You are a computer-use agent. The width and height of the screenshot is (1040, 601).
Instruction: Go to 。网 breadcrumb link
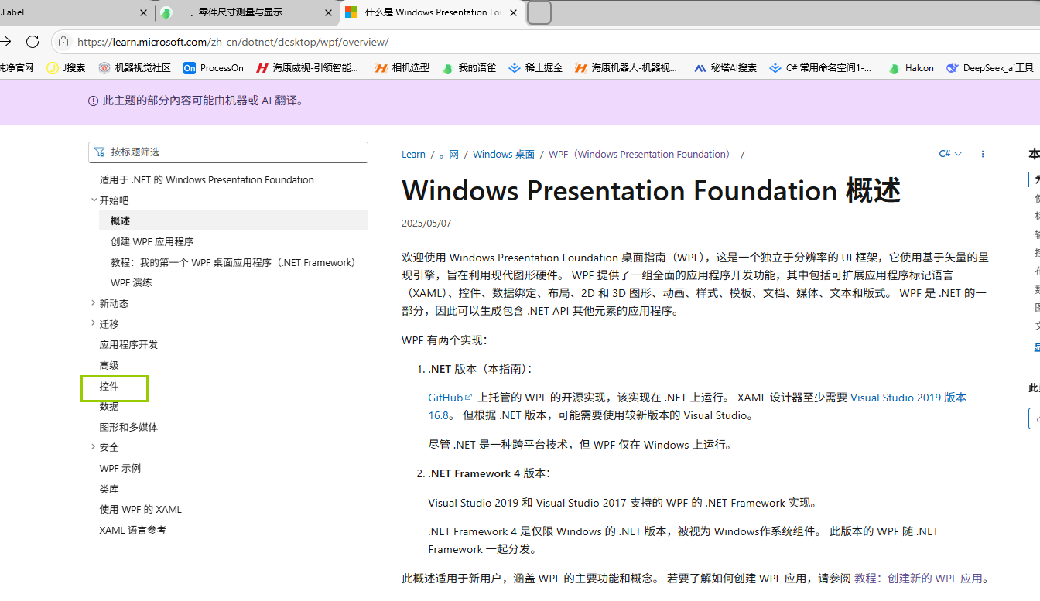449,154
